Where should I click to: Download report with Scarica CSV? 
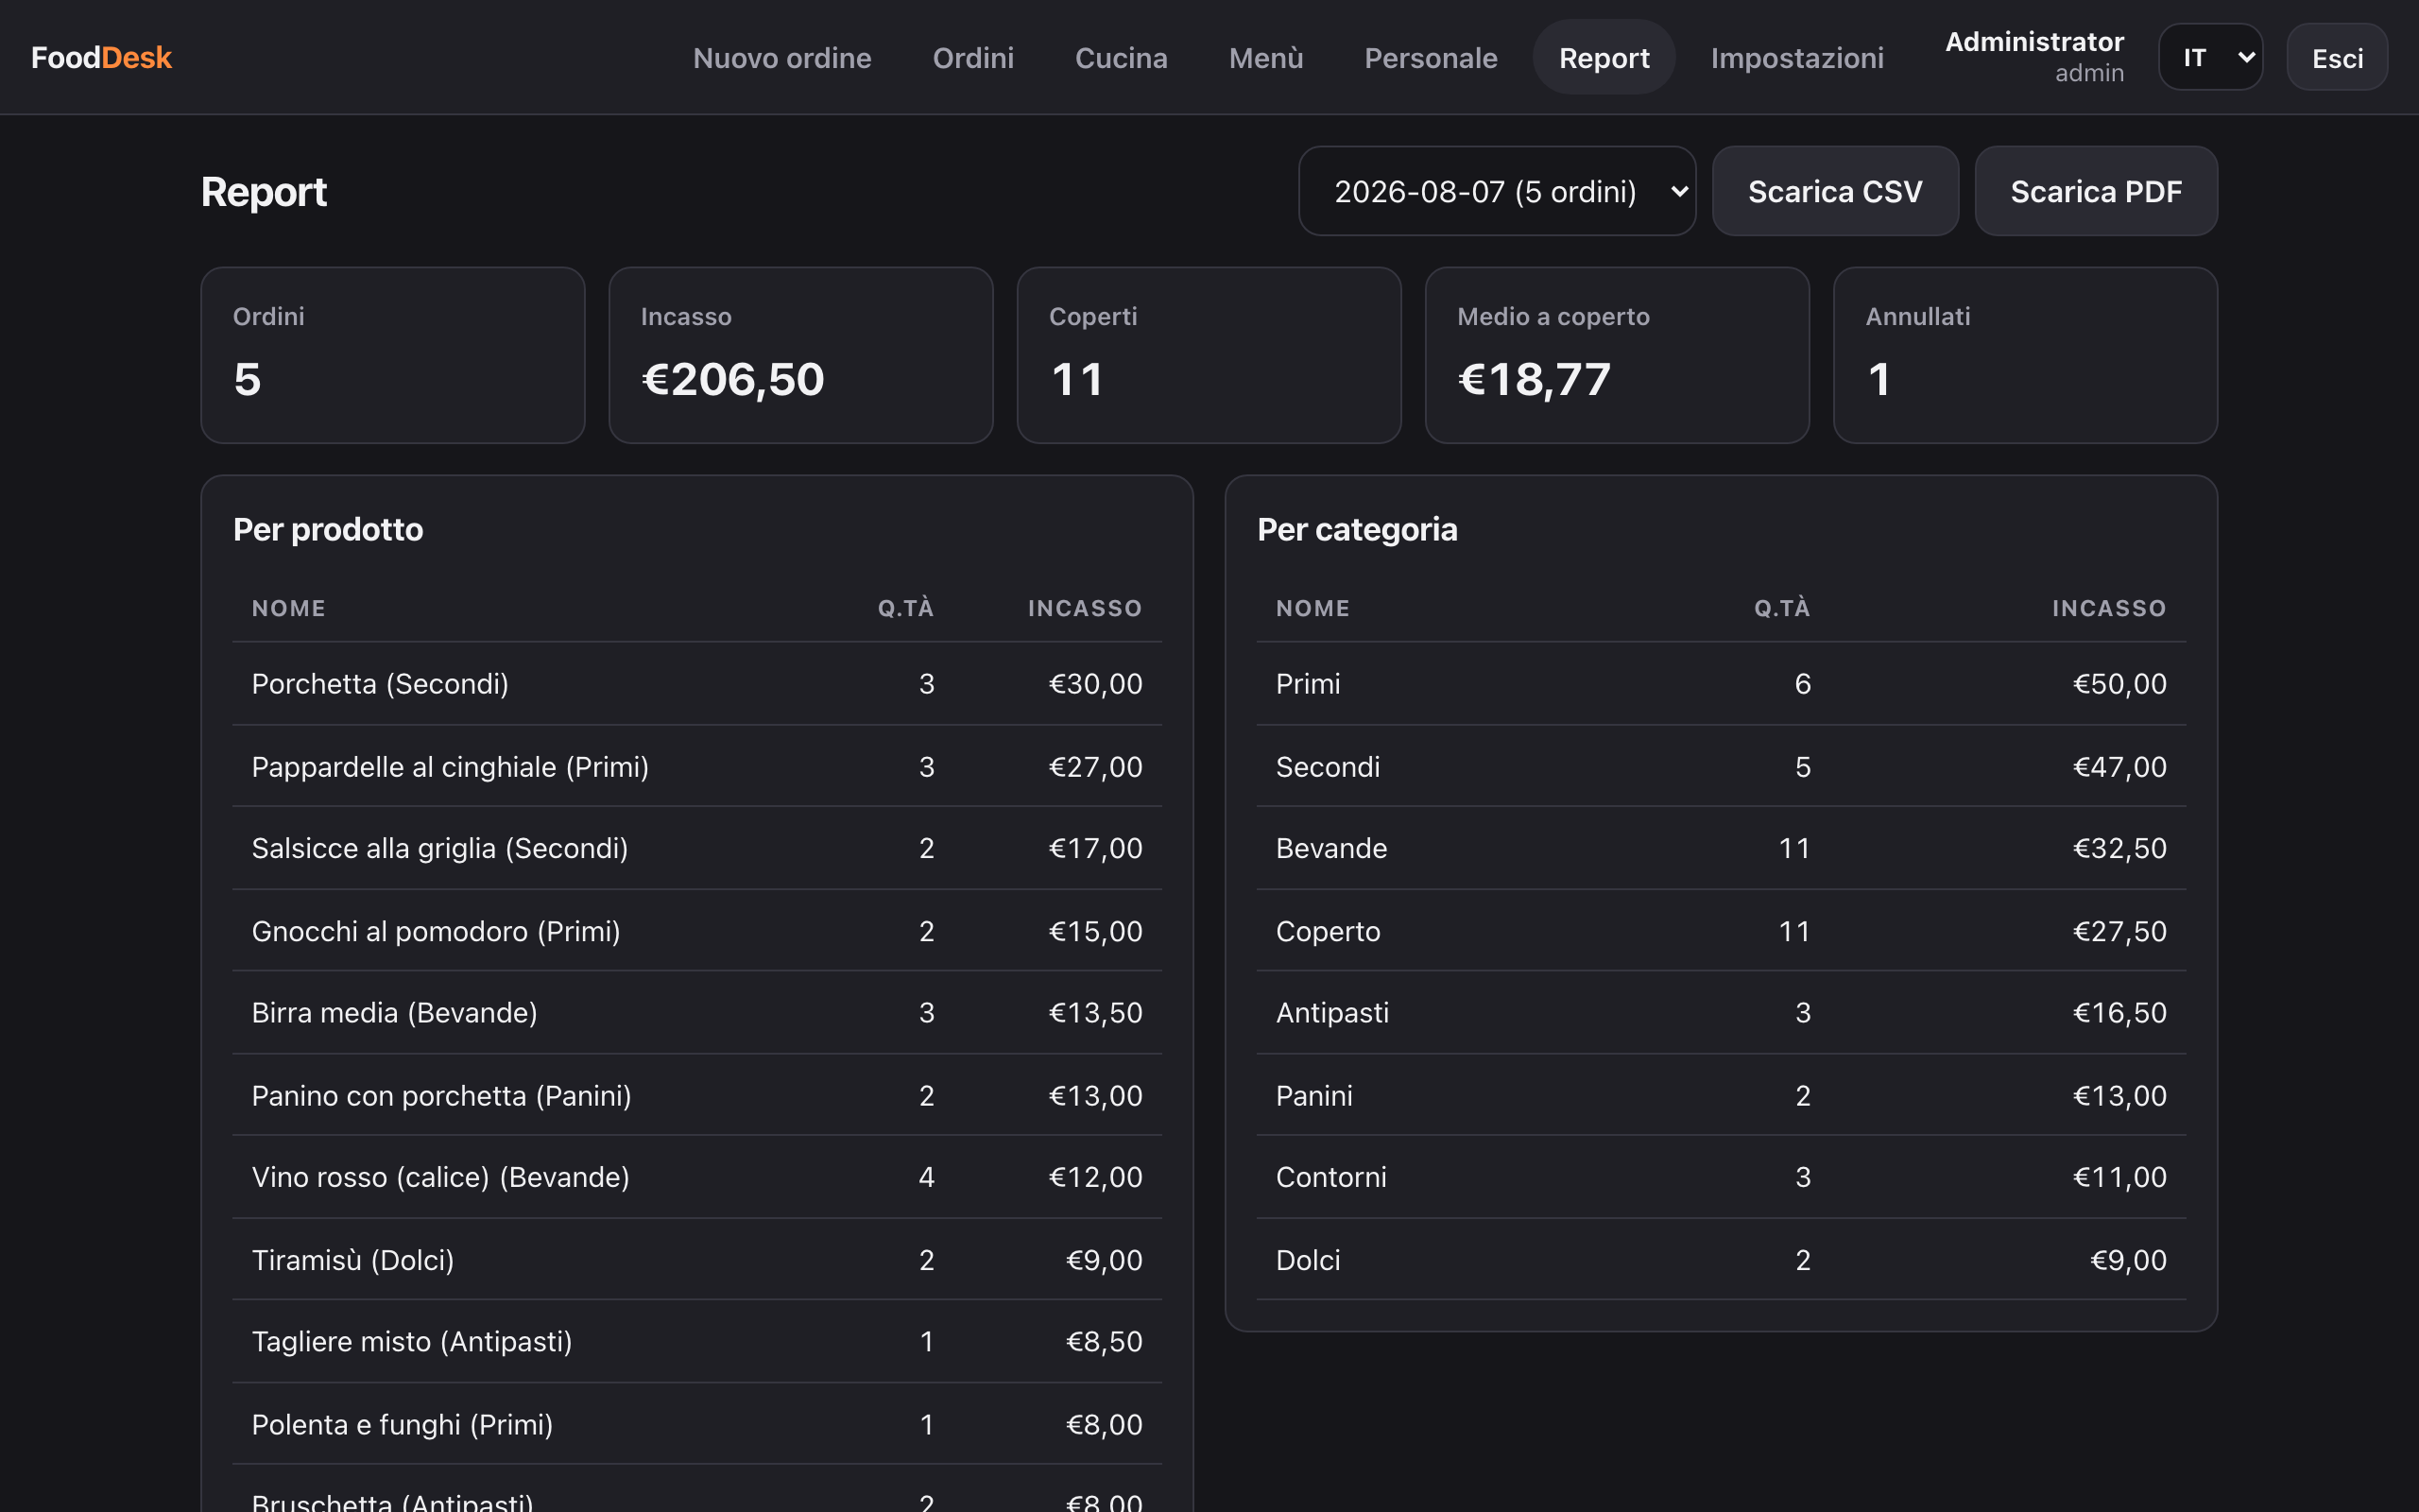coord(1834,191)
